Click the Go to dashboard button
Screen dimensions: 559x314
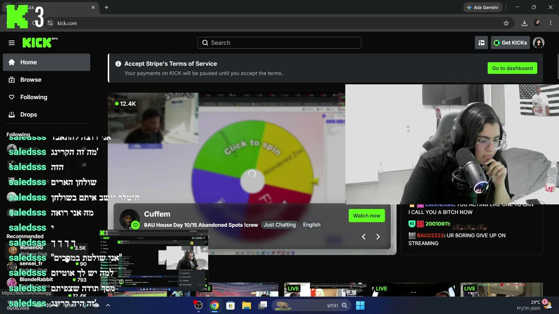[x=512, y=68]
